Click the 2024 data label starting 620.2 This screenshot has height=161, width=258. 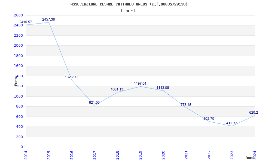tap(253, 112)
